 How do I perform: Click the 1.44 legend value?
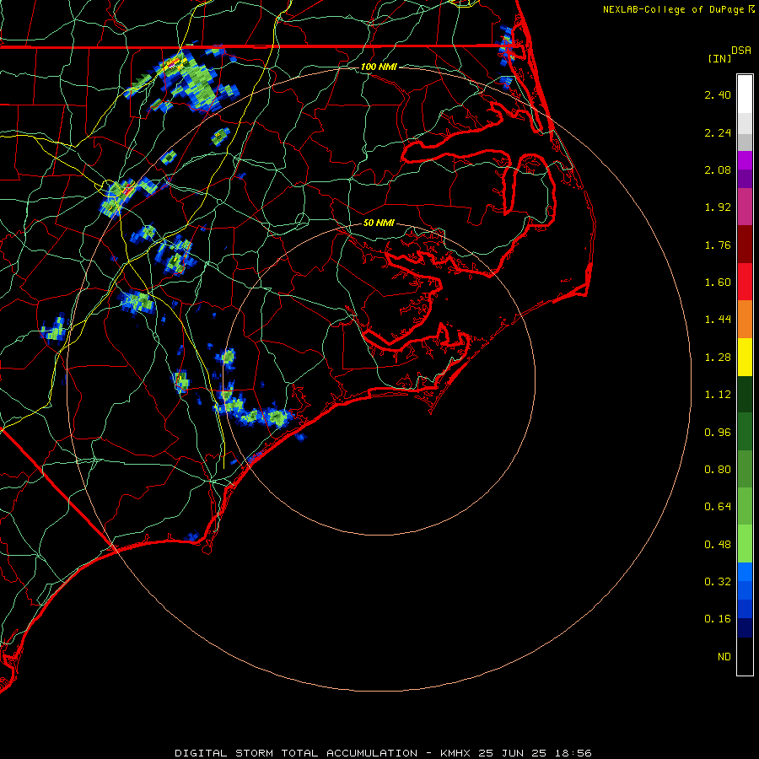tap(718, 320)
